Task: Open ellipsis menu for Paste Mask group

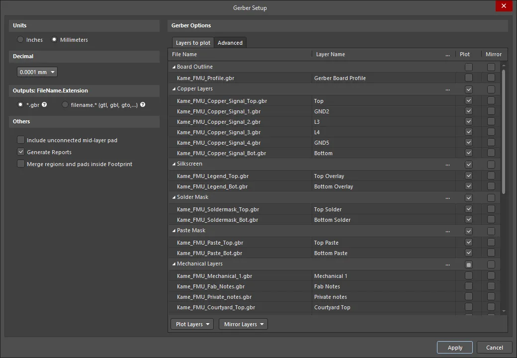Action: point(447,231)
